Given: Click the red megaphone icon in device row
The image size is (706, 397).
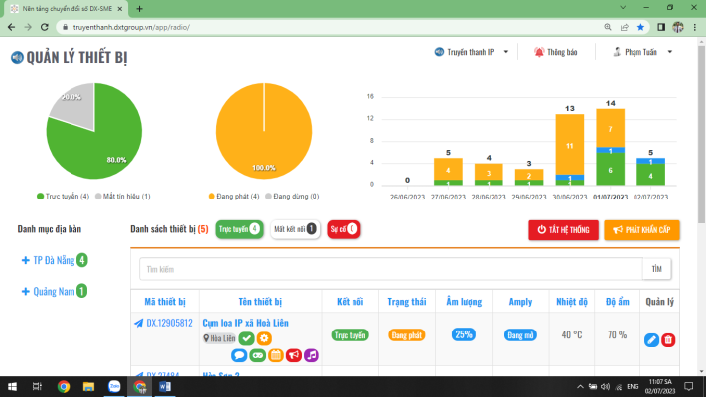Looking at the screenshot, I should pos(294,355).
